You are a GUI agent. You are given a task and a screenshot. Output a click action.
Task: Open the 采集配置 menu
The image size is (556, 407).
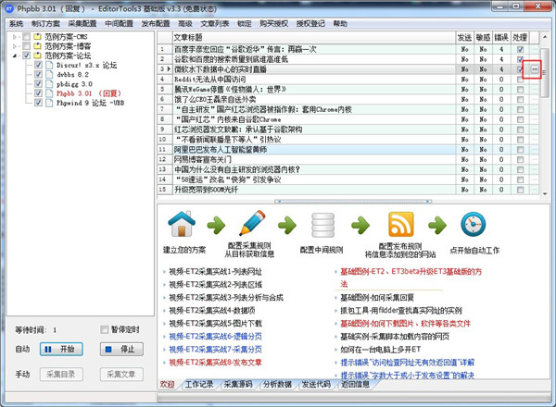(x=84, y=23)
